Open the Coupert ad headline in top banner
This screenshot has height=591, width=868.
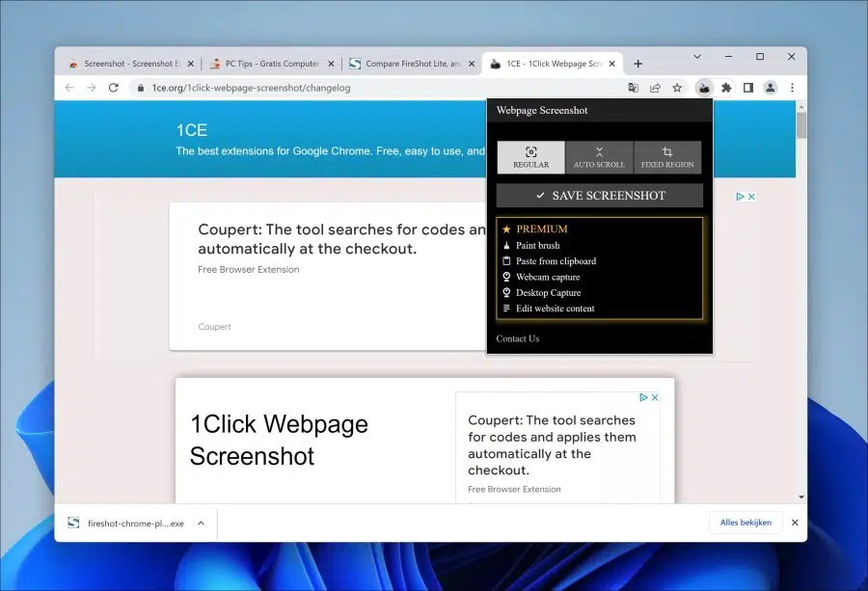(x=341, y=239)
